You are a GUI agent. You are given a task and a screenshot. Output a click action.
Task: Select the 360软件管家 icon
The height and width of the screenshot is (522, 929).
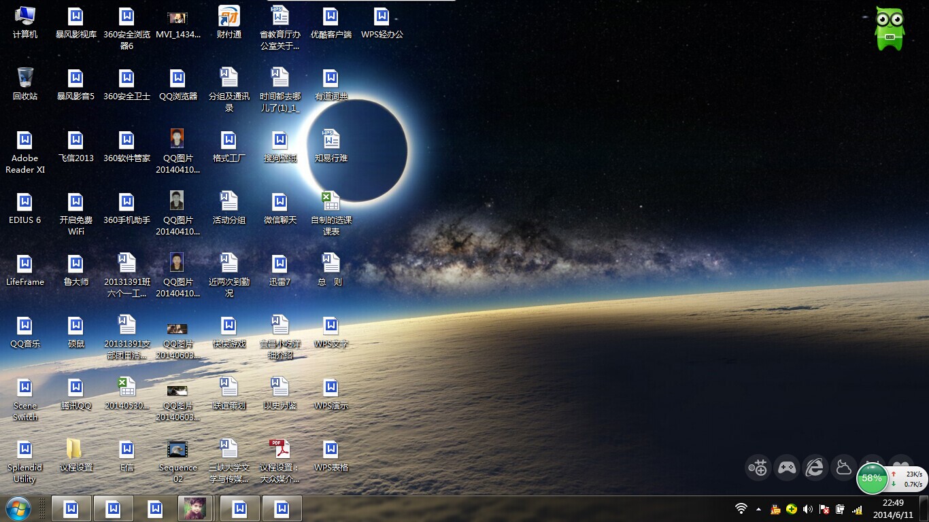click(x=127, y=146)
